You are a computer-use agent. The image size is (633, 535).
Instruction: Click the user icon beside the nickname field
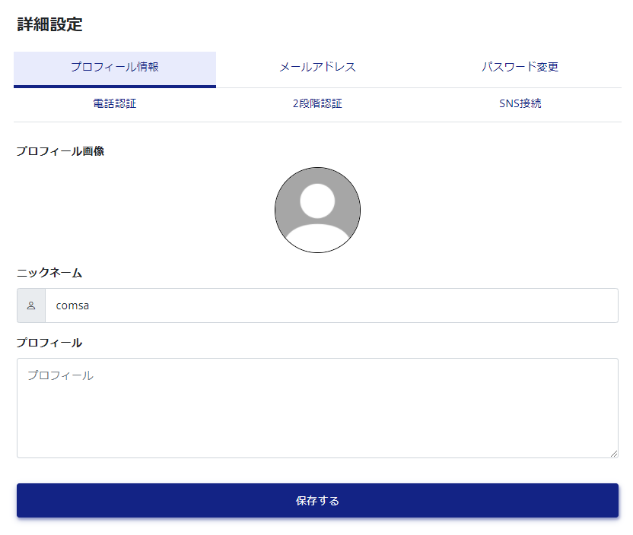(31, 305)
